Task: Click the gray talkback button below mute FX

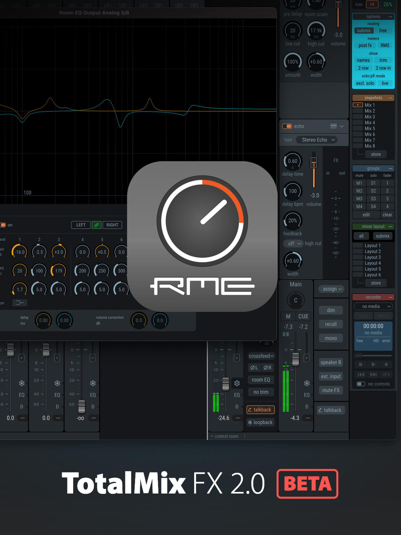Action: point(330,410)
